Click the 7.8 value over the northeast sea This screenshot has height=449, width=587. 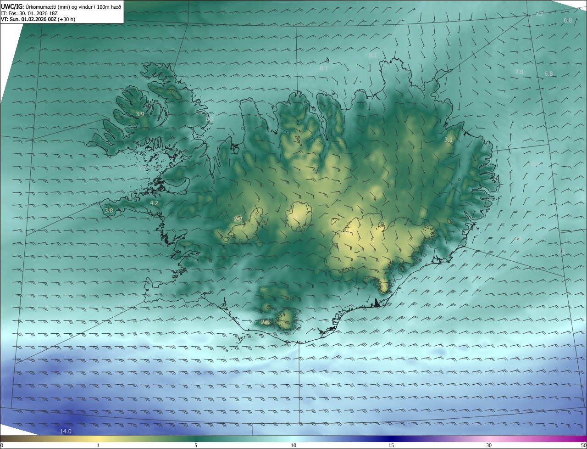[x=519, y=72]
